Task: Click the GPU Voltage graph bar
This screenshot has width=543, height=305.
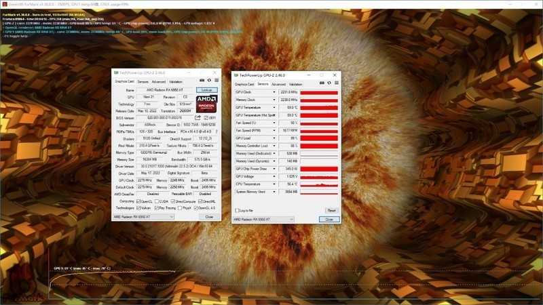Action: [319, 176]
